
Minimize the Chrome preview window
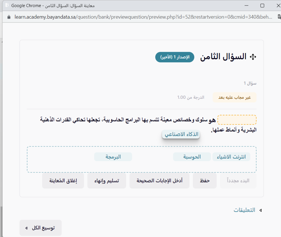243,6
